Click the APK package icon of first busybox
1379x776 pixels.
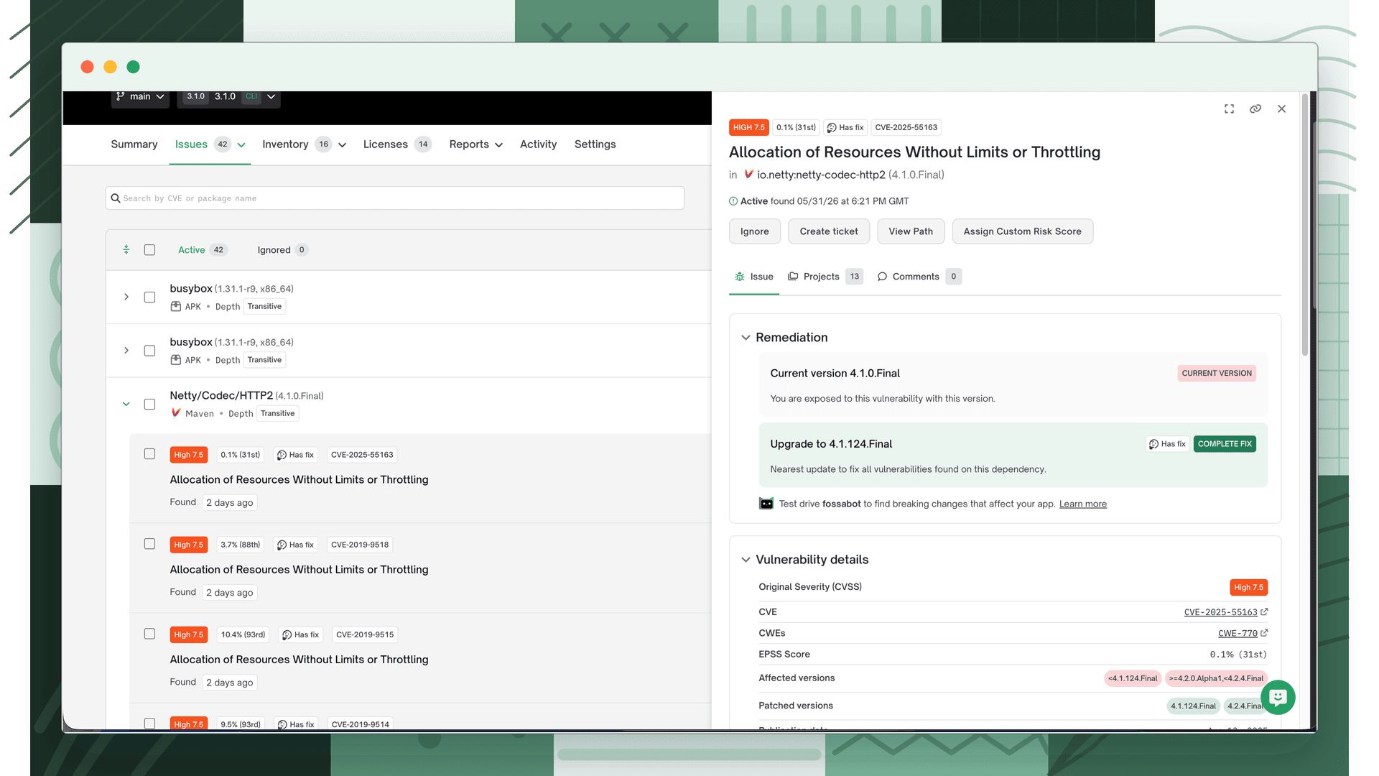click(x=175, y=307)
